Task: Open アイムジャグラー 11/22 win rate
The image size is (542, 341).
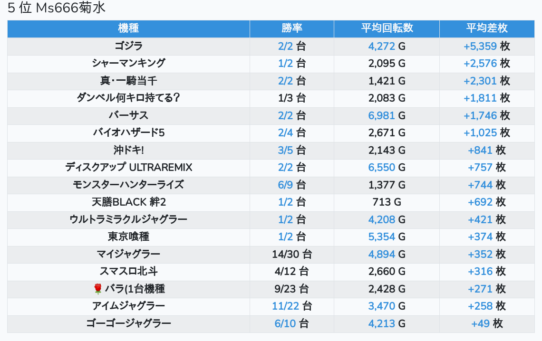Action: pos(285,306)
